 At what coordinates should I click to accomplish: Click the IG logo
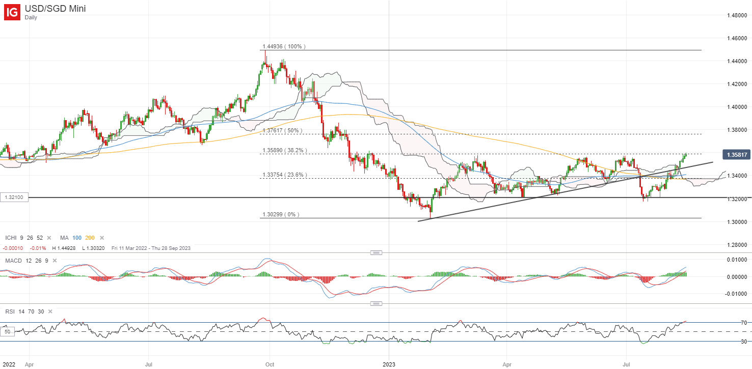coord(13,12)
